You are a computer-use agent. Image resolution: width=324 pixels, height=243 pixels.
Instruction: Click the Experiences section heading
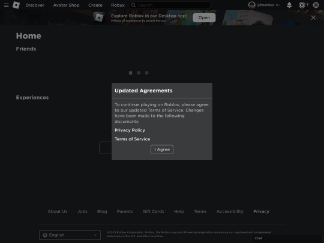pyautogui.click(x=32, y=98)
